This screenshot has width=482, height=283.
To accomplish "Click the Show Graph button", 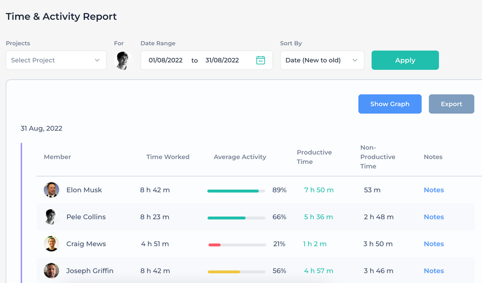I will (x=389, y=104).
